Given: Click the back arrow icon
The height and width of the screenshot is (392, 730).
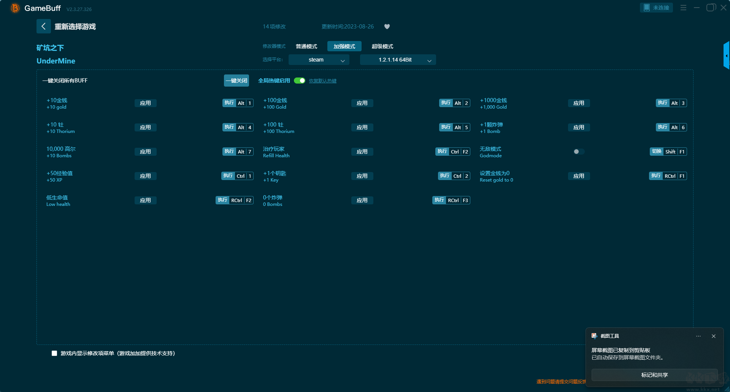Looking at the screenshot, I should 43,26.
